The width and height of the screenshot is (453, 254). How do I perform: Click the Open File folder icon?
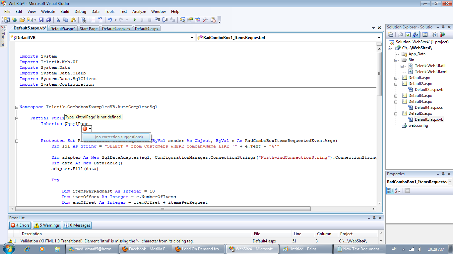[22, 20]
